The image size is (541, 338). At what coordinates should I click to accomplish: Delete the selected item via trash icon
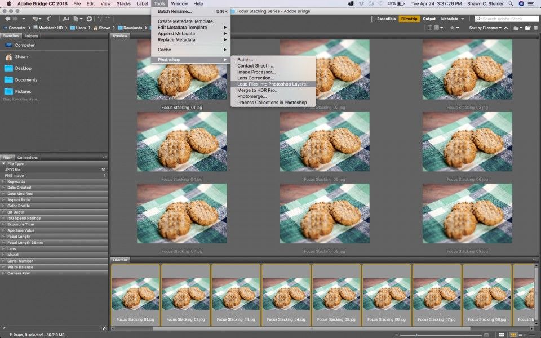(536, 28)
